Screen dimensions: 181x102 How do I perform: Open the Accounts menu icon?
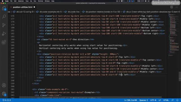coord(4,85)
